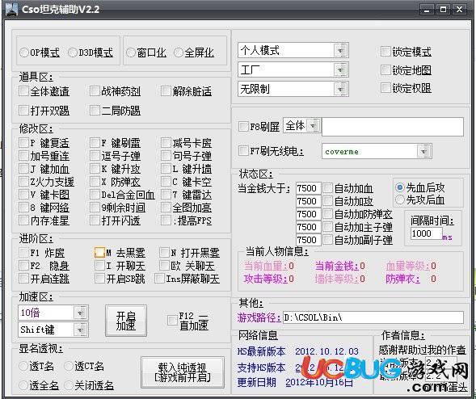Screen dimensions: 476x399
Task: Choose the 全屏化 fullscreen option
Action: pyautogui.click(x=178, y=52)
